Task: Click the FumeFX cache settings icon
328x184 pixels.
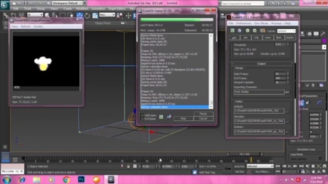Action: (x=263, y=31)
